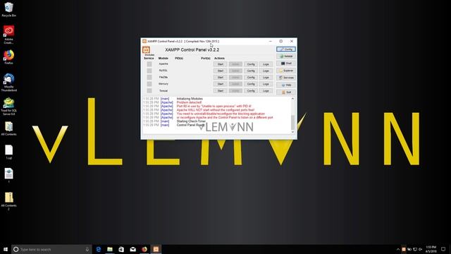Image resolution: width=451 pixels, height=254 pixels.
Task: Show hidden system tray icons
Action: [398, 249]
